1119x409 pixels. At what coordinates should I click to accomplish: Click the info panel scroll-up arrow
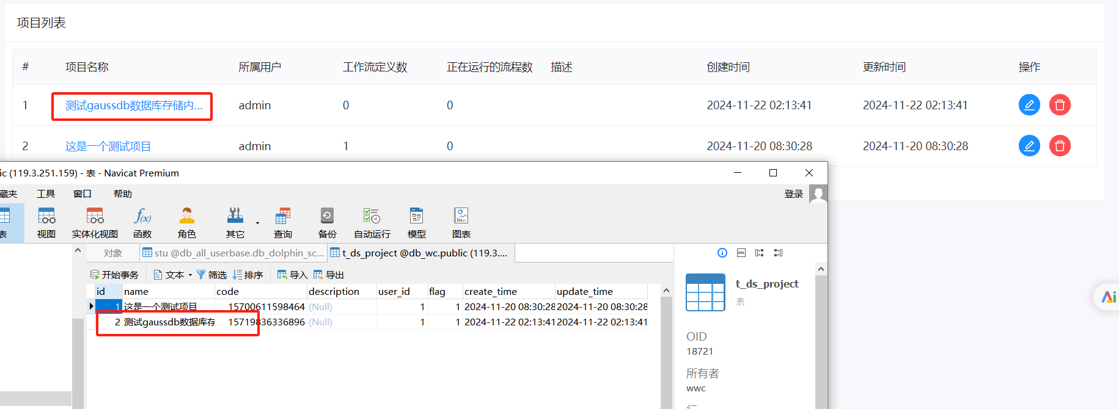pos(821,269)
